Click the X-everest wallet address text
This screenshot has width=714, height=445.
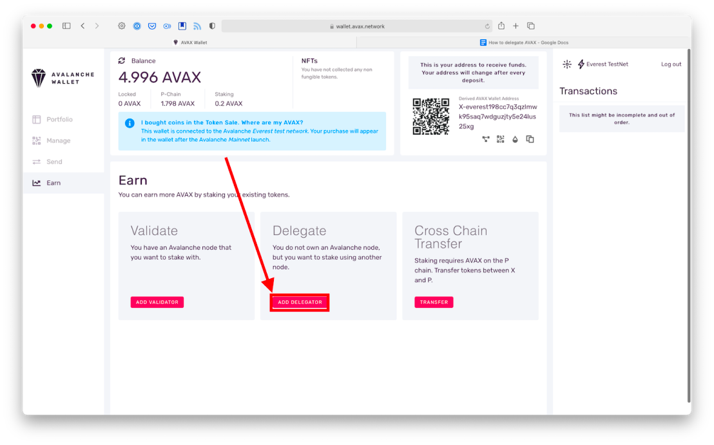[x=497, y=117]
